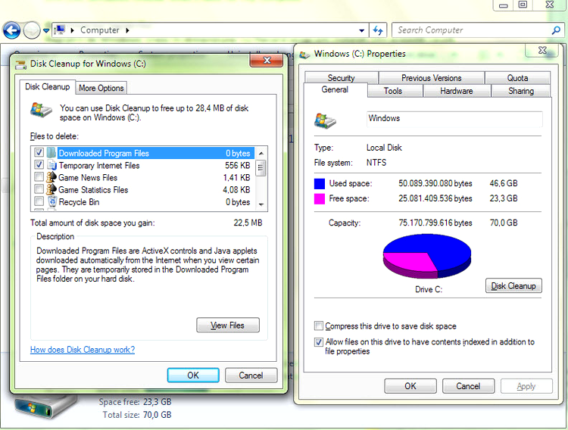Click the Game Statistics Files chess icon
Image resolution: width=568 pixels, height=430 pixels.
[51, 189]
